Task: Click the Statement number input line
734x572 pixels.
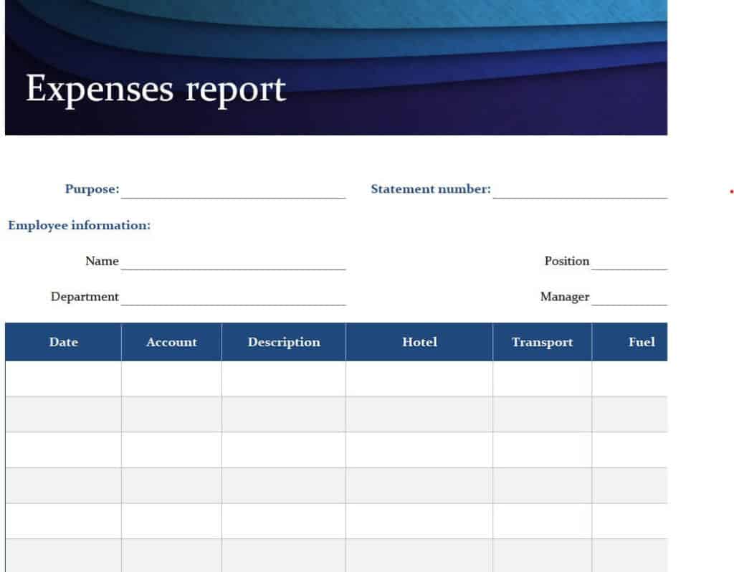Action: (x=580, y=190)
